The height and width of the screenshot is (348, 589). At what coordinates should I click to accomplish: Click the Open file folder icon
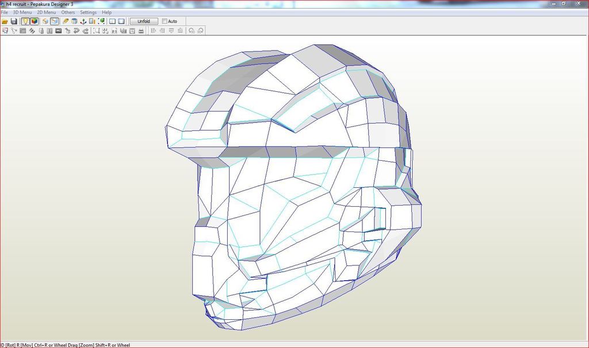[x=5, y=21]
